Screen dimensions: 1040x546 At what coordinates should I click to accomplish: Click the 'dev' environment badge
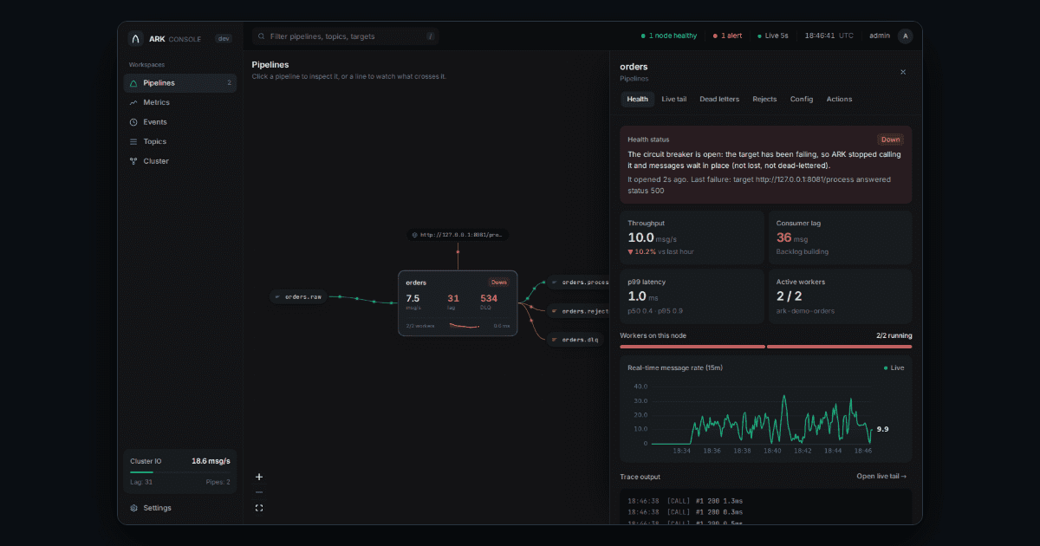pyautogui.click(x=224, y=38)
